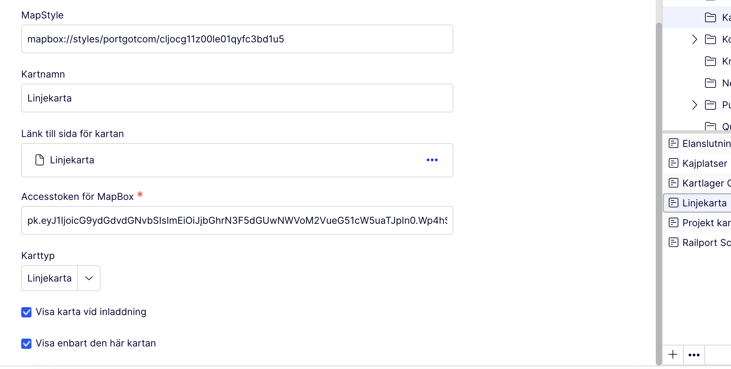Open the three-dot menu for the page link
Viewport: 731px width, 369px height.
point(432,160)
